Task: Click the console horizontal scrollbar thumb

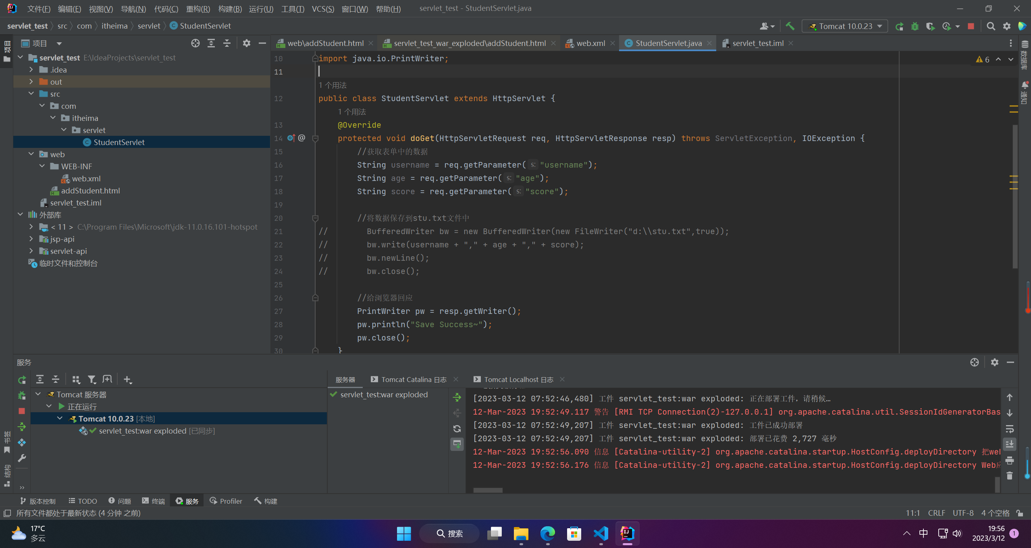Action: 488,490
